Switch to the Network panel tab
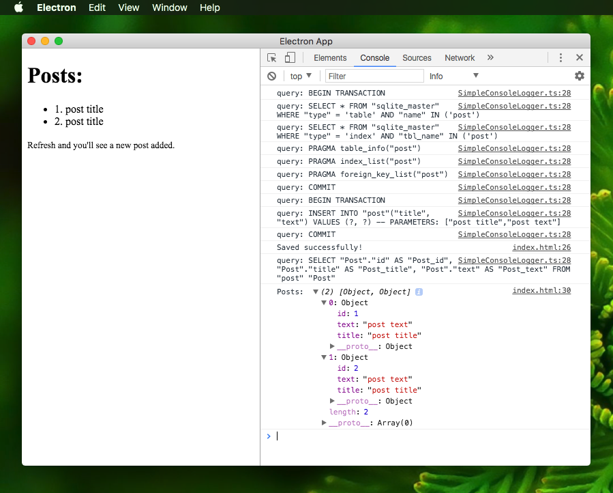613x493 pixels. tap(459, 57)
